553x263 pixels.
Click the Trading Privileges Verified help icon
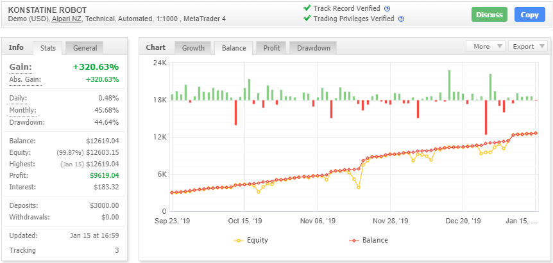pyautogui.click(x=401, y=19)
